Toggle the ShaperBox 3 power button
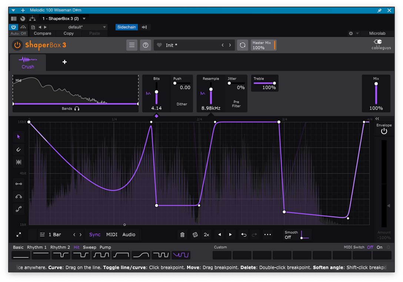 (x=17, y=45)
